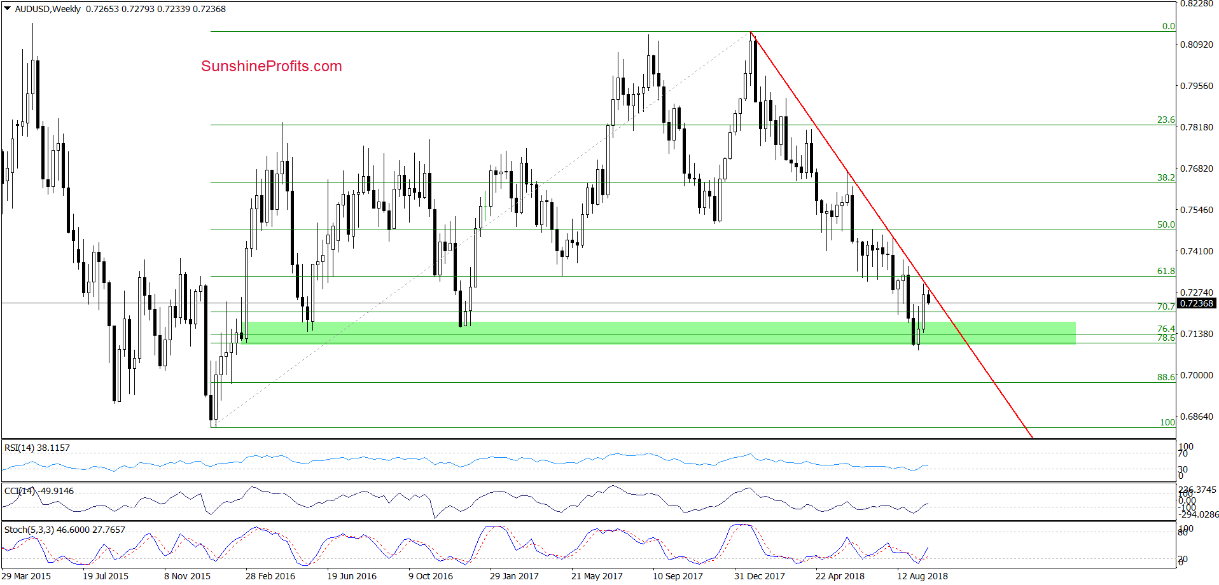This screenshot has height=585, width=1219.
Task: Click the 0.74100 price axis value
Action: pyautogui.click(x=1196, y=251)
